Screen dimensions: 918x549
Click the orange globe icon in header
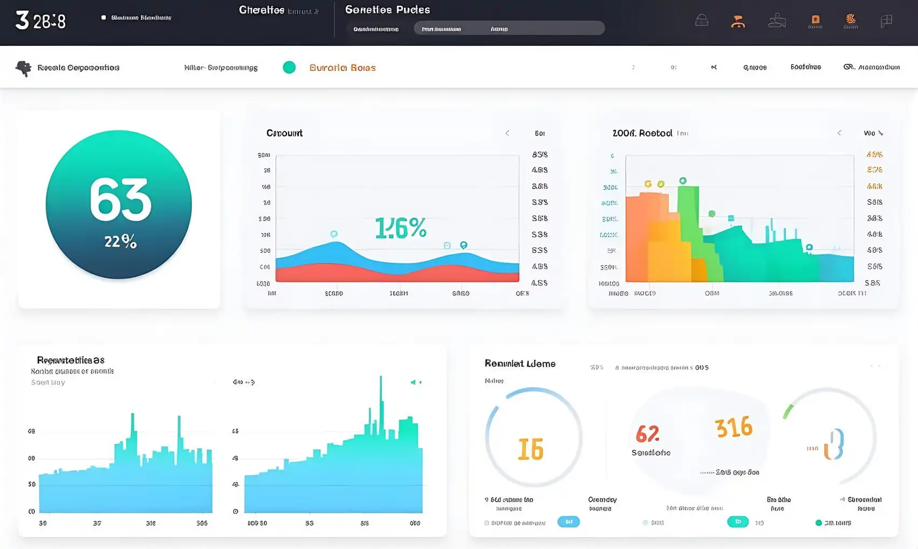851,20
